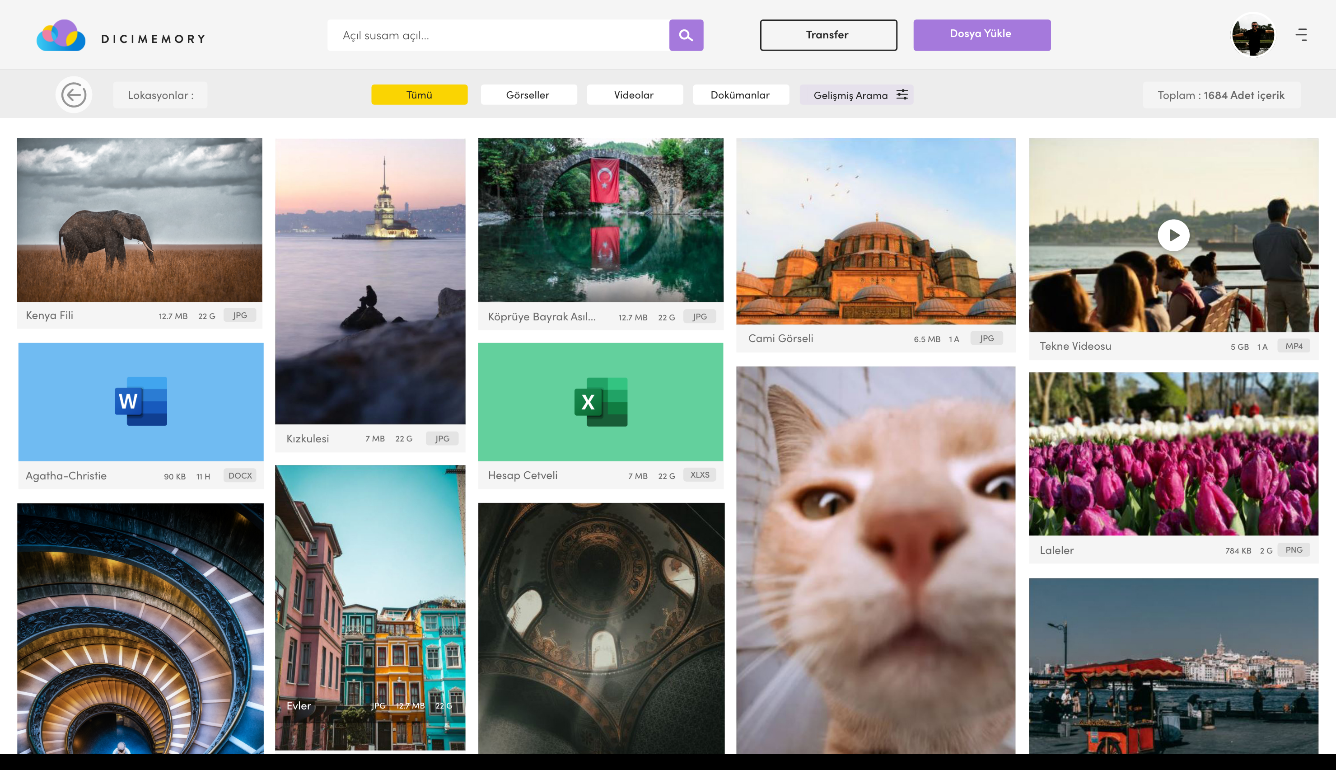
Task: Click the 784 KB size on Laleler
Action: [x=1238, y=551]
